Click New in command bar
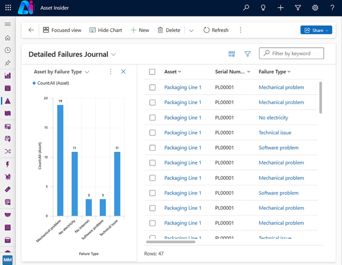 coord(140,30)
